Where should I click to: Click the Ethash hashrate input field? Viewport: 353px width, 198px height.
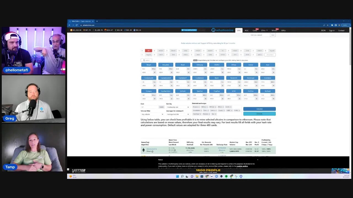(x=146, y=69)
